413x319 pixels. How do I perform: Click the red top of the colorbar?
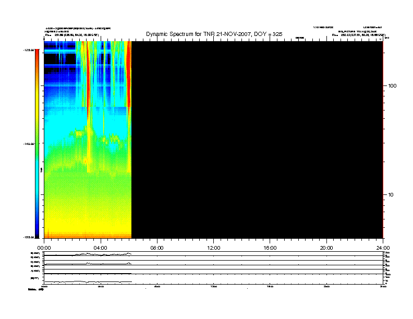[37, 54]
